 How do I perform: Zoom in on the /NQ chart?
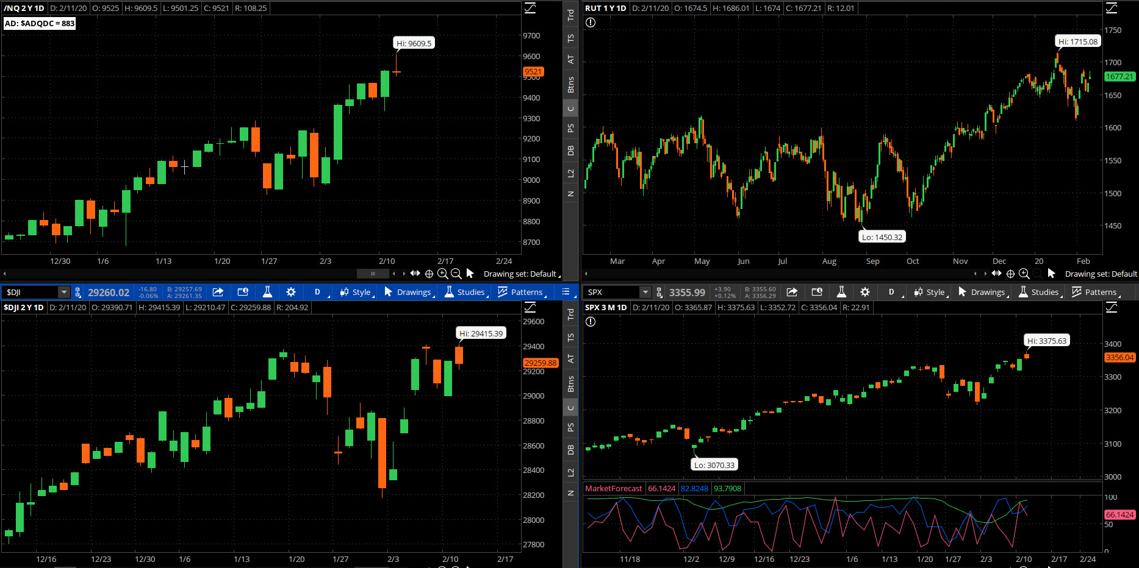(x=443, y=274)
